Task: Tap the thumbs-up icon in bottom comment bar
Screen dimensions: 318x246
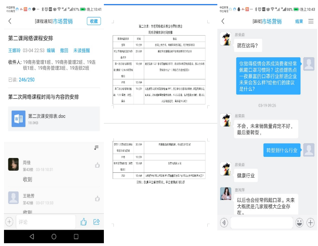Action: tap(83, 222)
